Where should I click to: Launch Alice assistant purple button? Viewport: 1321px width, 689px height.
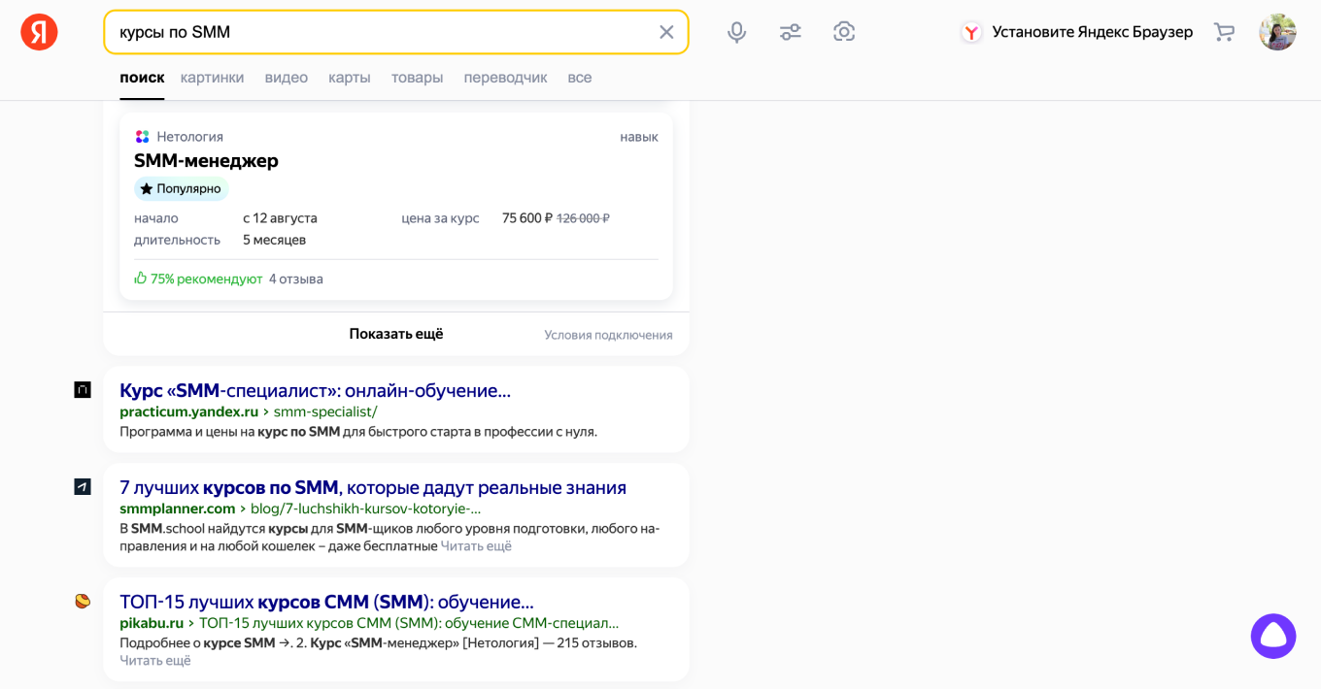pyautogui.click(x=1272, y=637)
